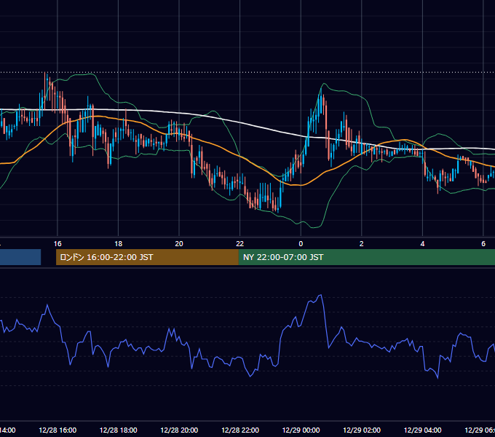This screenshot has height=437, width=495.
Task: Click the blue session bar before London
Action: click(20, 257)
